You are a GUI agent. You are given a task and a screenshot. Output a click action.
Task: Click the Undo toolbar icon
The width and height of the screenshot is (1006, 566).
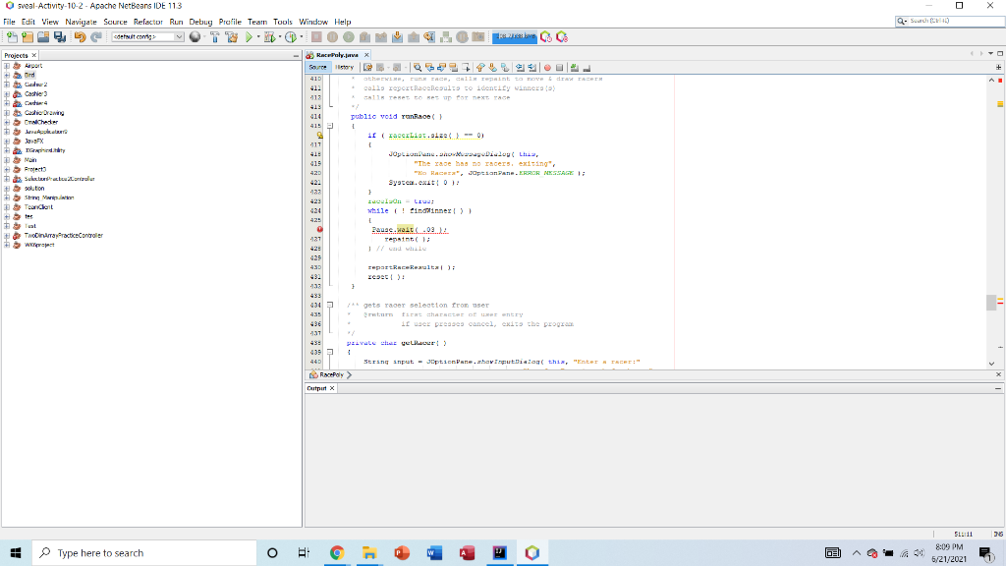coord(80,37)
